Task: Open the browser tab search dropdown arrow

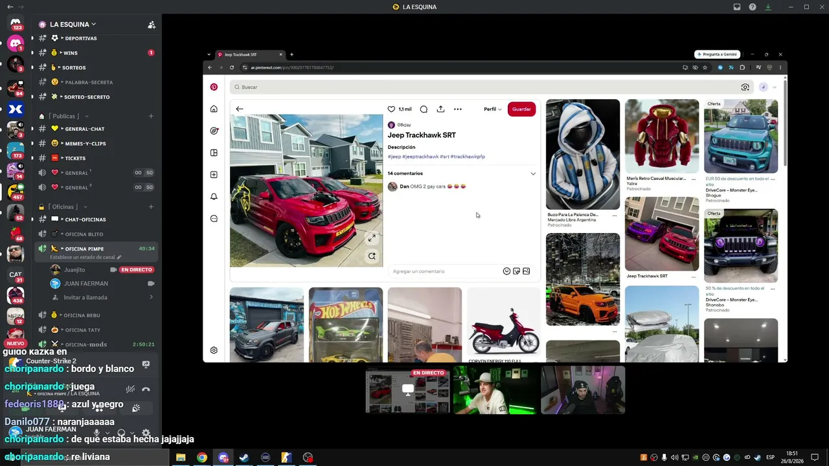Action: coord(209,54)
